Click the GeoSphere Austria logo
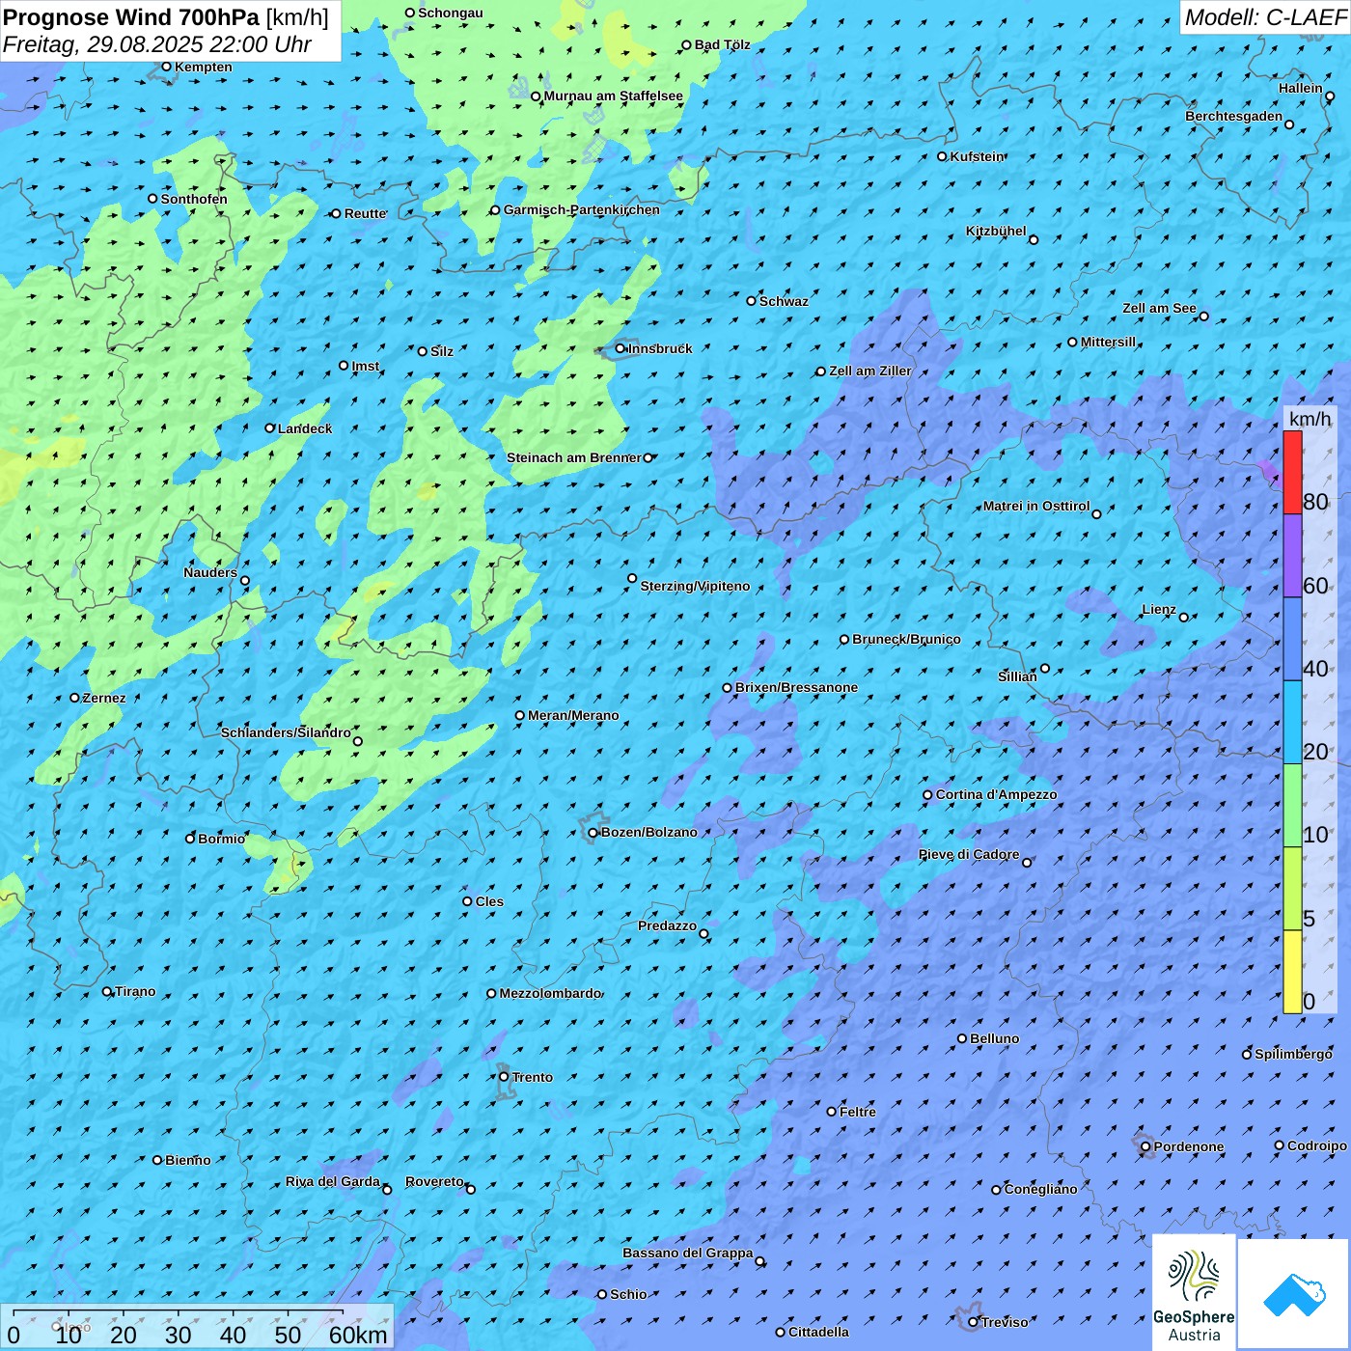The image size is (1351, 1351). [1194, 1292]
